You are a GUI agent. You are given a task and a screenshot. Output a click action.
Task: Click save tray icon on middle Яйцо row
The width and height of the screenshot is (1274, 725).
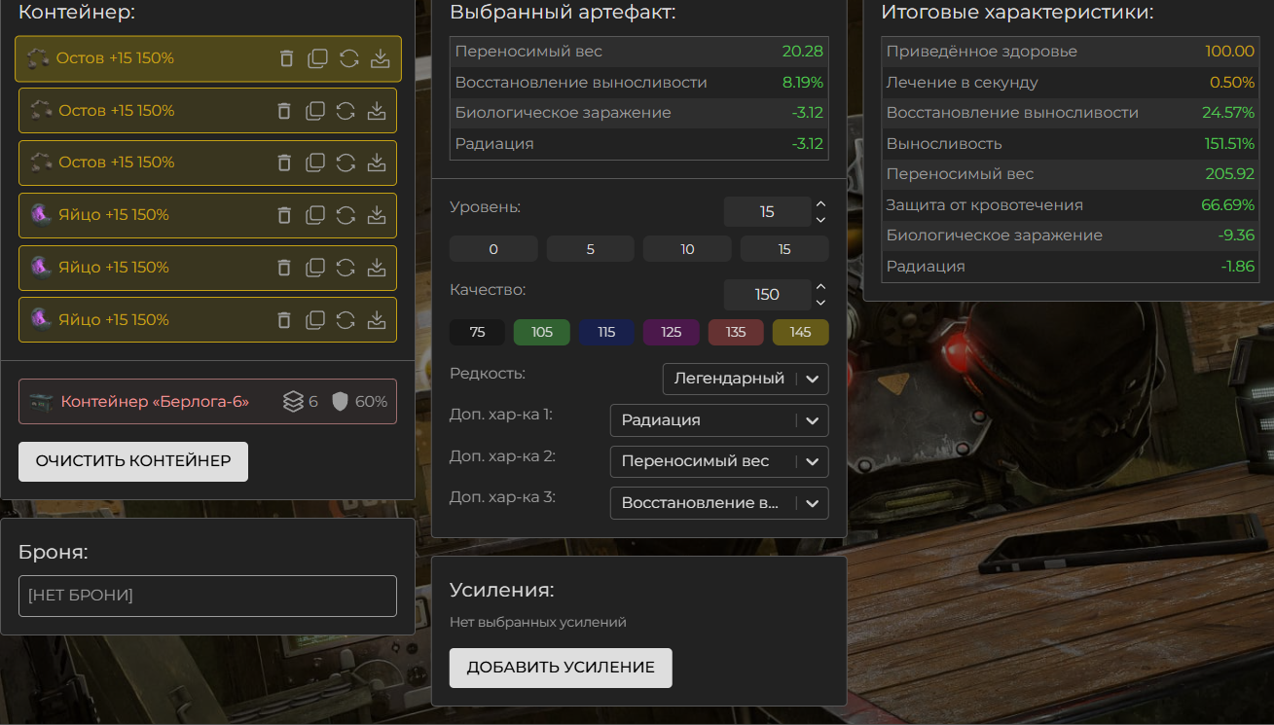(377, 268)
